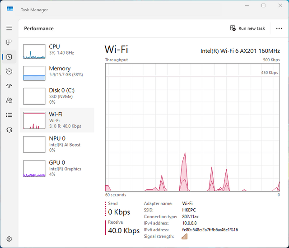Viewport: 289px width, 248px height.
Task: Open the hamburger navigation menu
Action: tap(9, 28)
